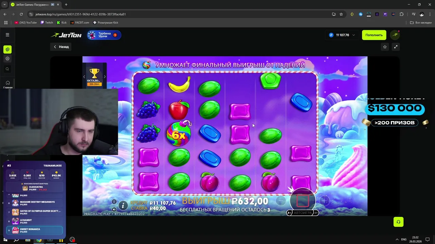Image resolution: width=435 pixels, height=244 pixels.
Task: Click the address bar URL
Action: coord(81,14)
